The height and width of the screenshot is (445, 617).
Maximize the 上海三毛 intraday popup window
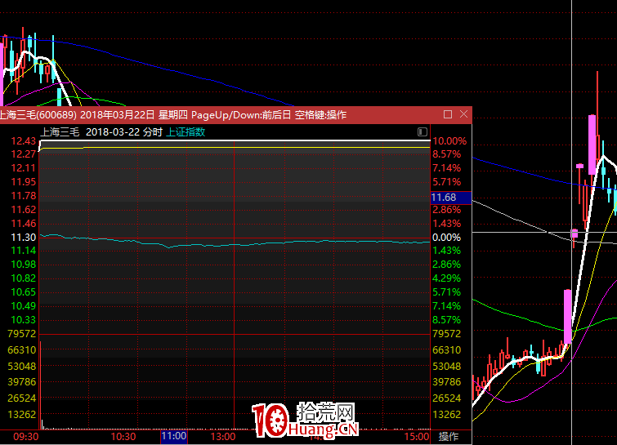click(x=447, y=114)
